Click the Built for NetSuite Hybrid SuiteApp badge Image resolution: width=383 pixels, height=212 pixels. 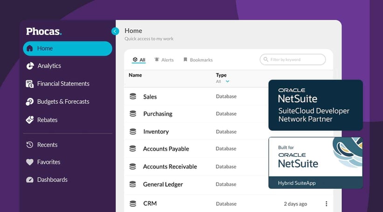315,163
